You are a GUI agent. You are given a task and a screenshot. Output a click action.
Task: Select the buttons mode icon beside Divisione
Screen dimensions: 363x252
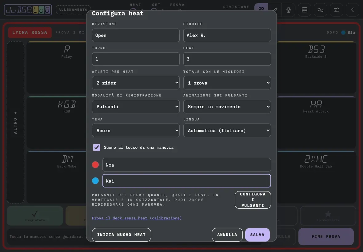point(261,10)
